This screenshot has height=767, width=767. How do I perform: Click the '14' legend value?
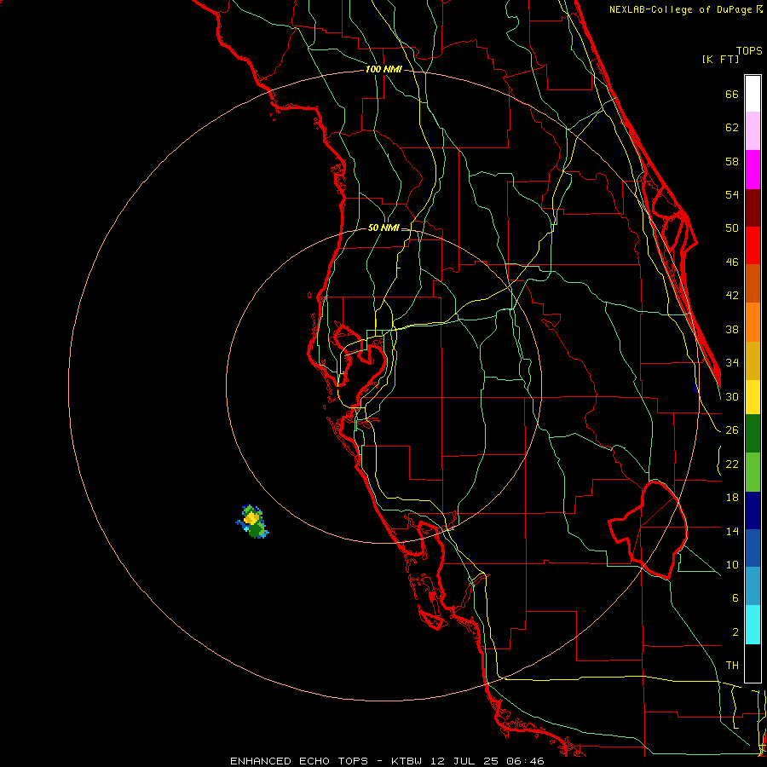click(732, 531)
